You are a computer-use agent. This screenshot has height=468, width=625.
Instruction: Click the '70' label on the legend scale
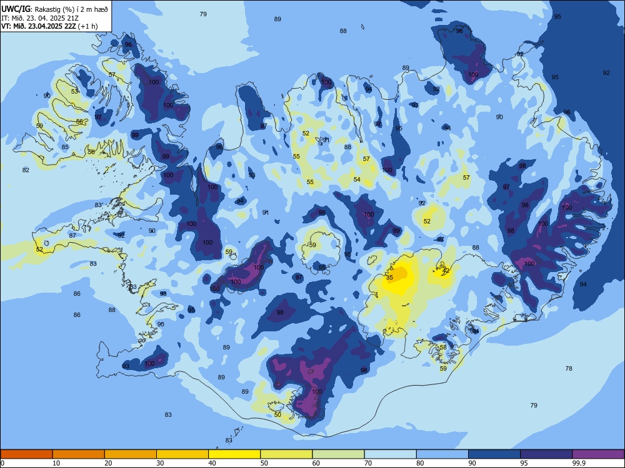368,463
